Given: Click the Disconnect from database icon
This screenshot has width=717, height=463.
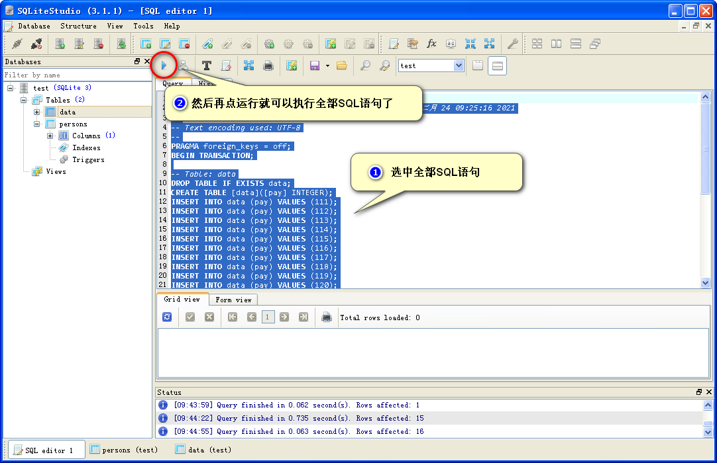Looking at the screenshot, I should 36,44.
